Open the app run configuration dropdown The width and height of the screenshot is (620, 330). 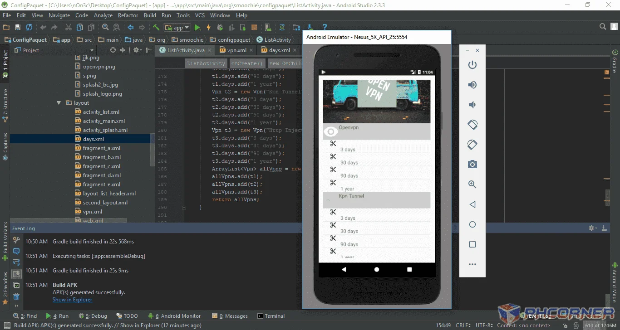pos(177,28)
